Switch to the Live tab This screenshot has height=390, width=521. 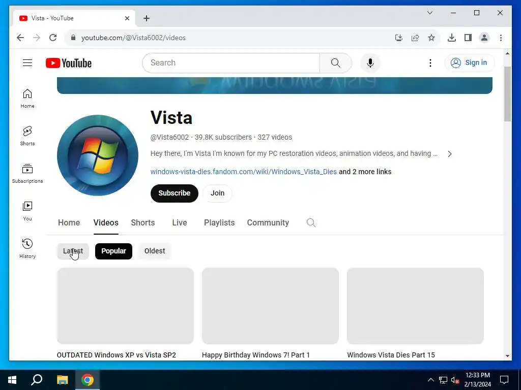pos(180,222)
